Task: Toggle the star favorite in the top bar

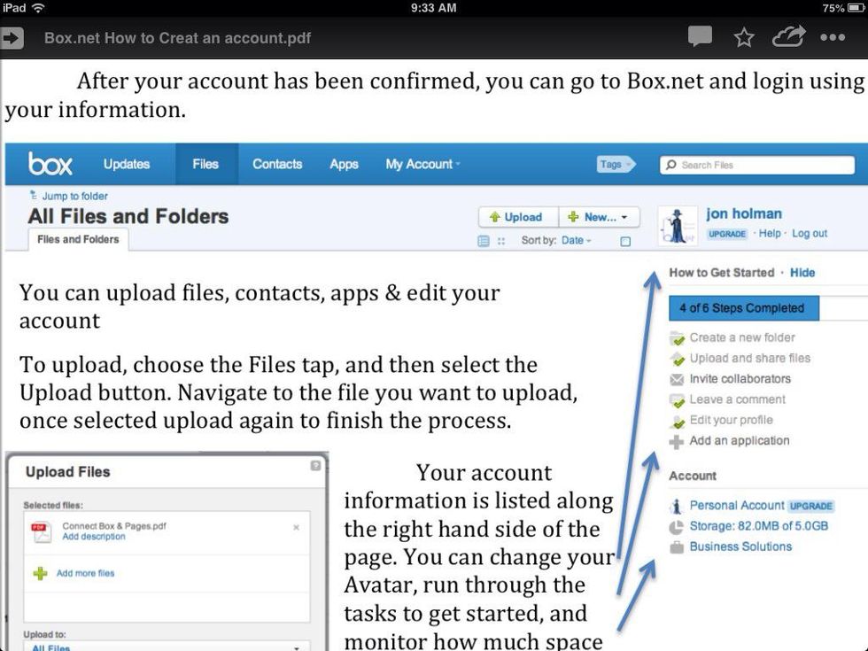Action: (x=743, y=37)
